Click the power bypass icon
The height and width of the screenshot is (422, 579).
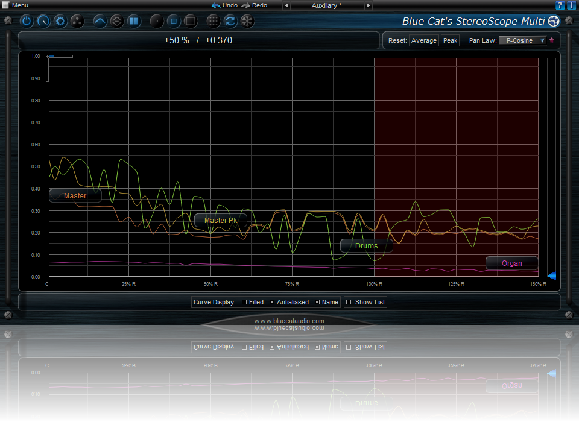coord(27,21)
